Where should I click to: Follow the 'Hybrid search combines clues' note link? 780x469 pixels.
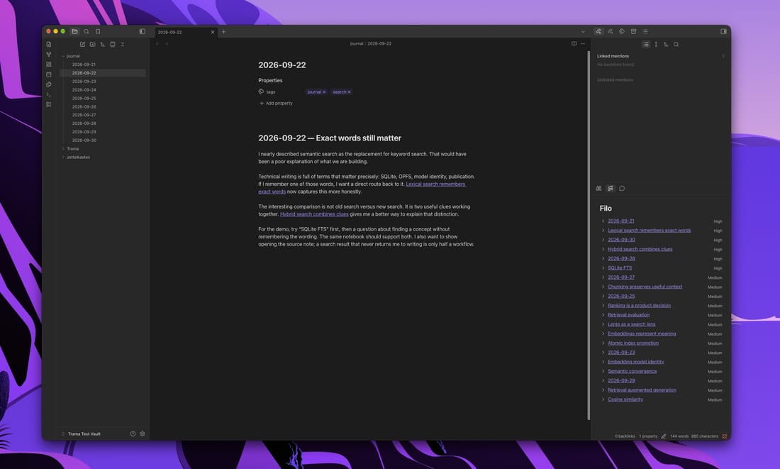pyautogui.click(x=314, y=214)
